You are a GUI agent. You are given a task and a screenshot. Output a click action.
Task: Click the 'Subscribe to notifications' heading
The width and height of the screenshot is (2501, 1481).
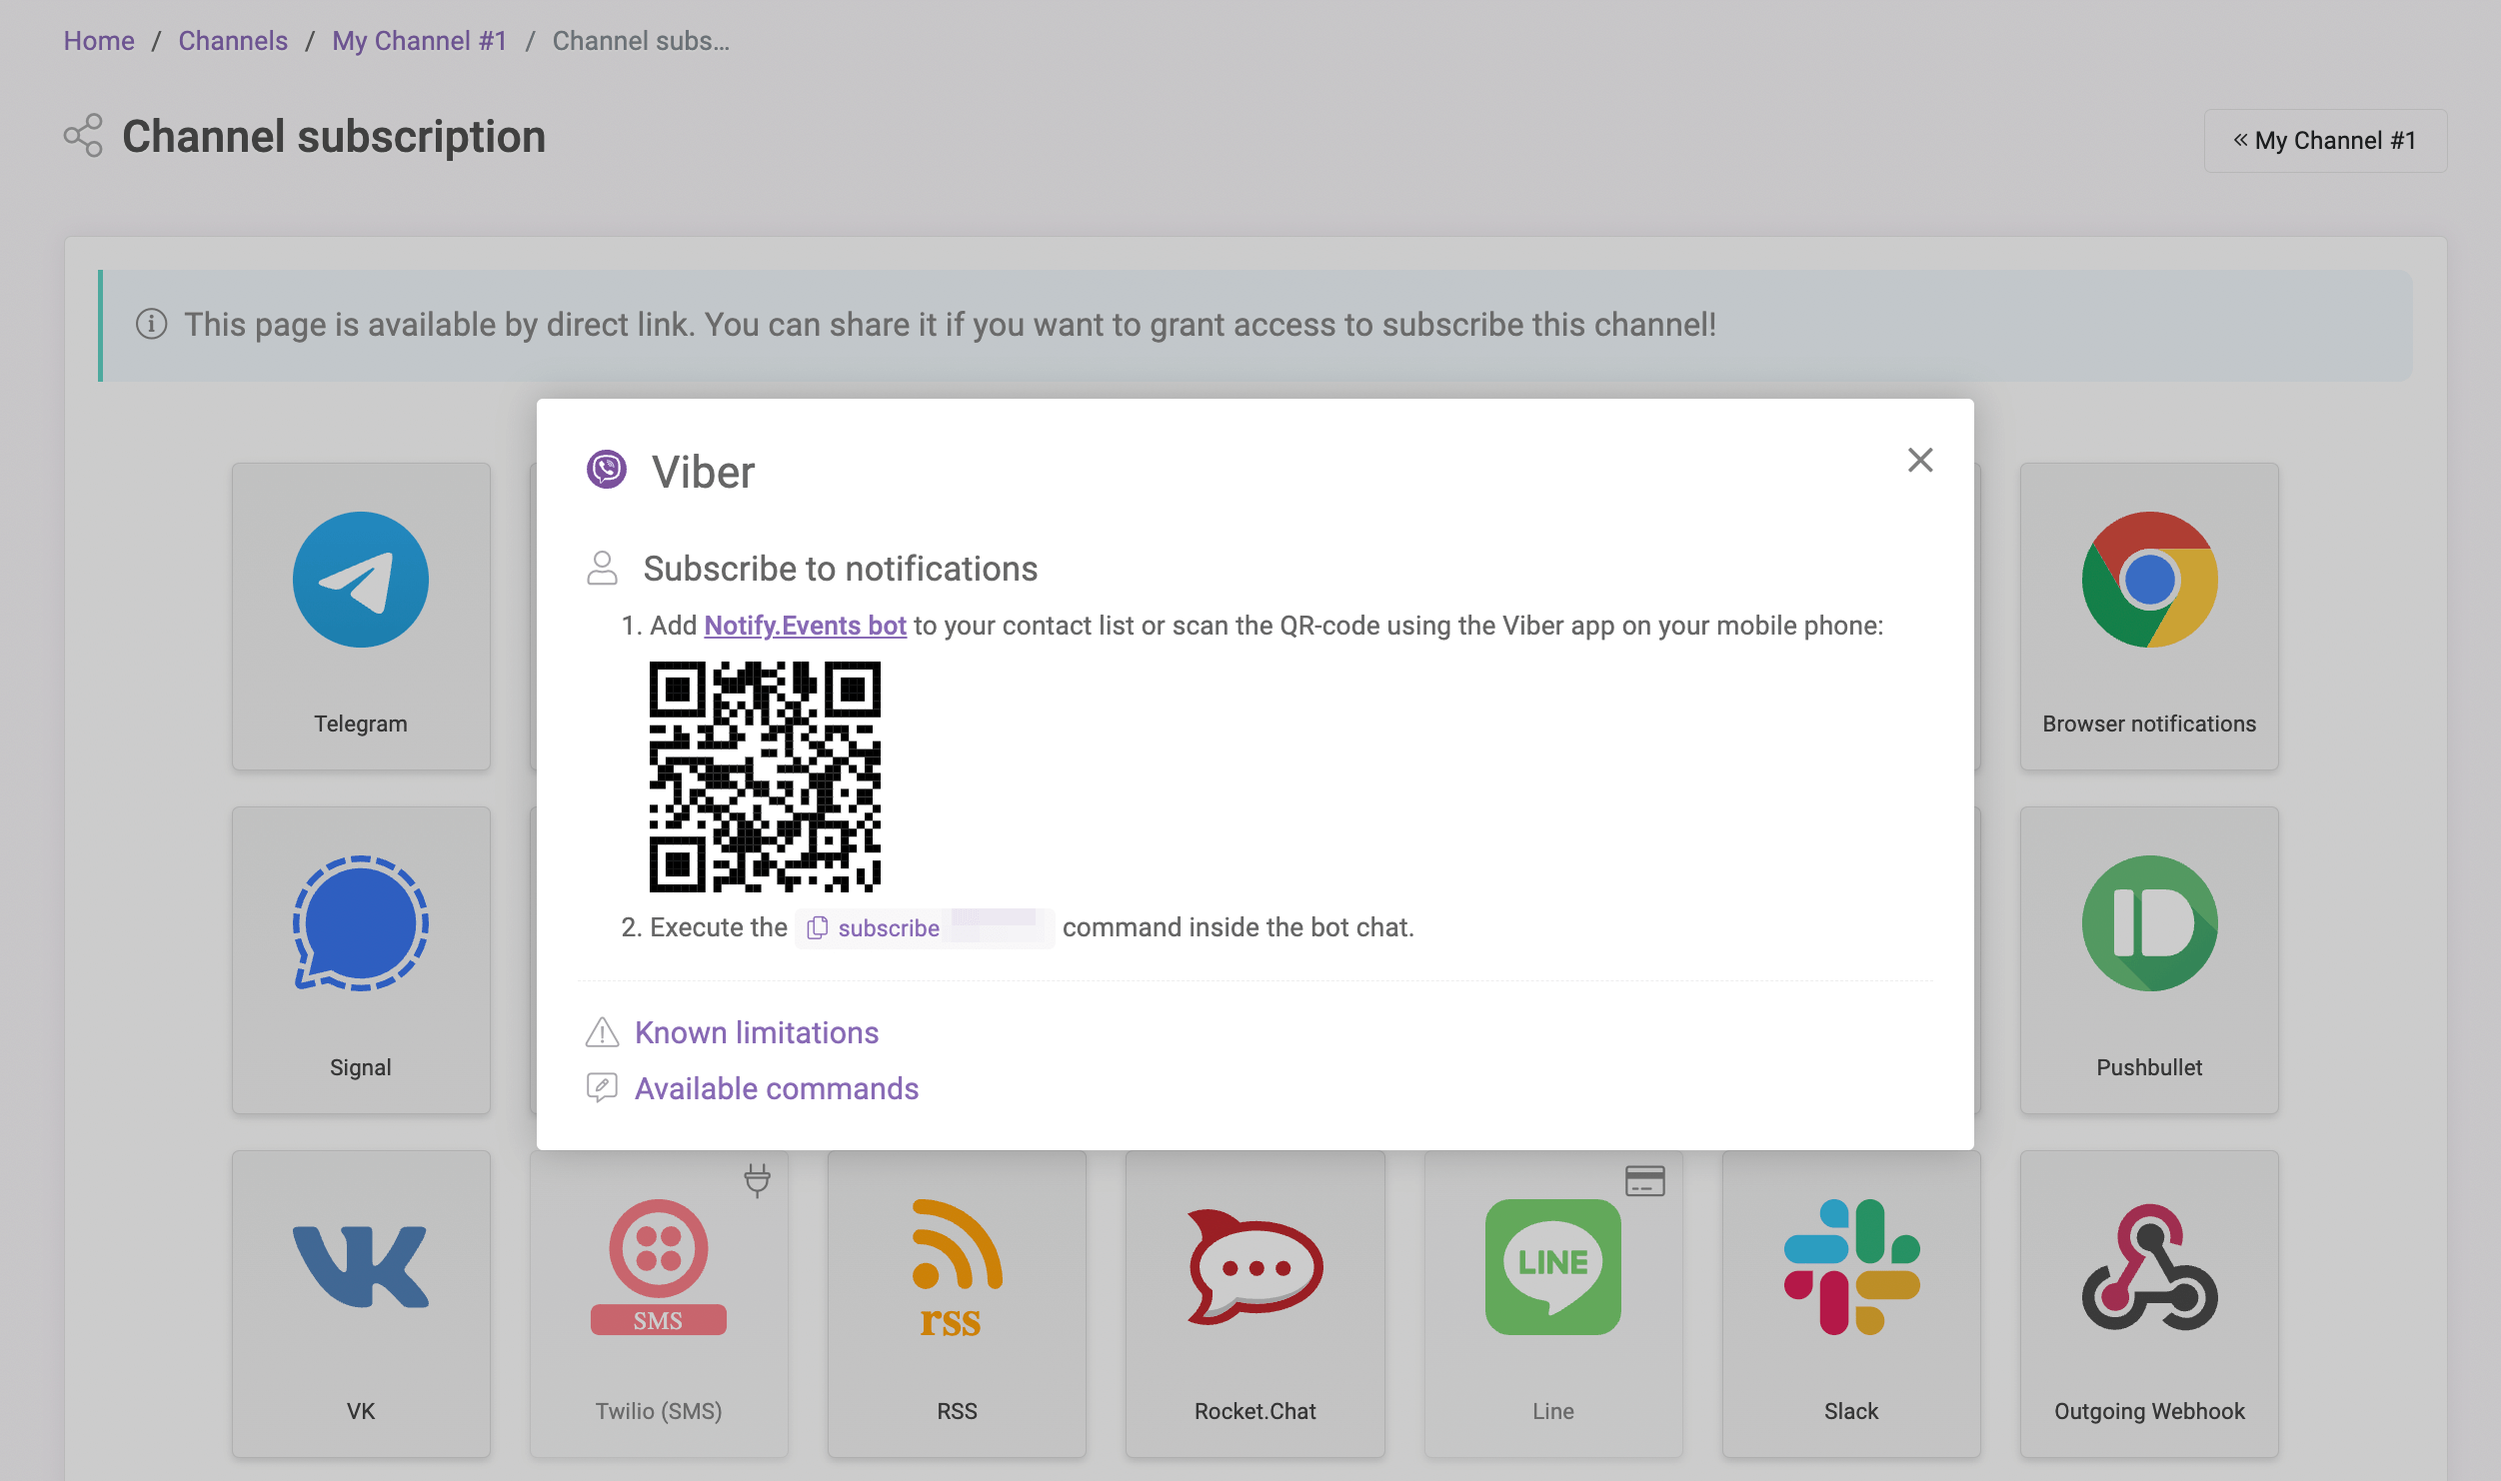tap(841, 569)
